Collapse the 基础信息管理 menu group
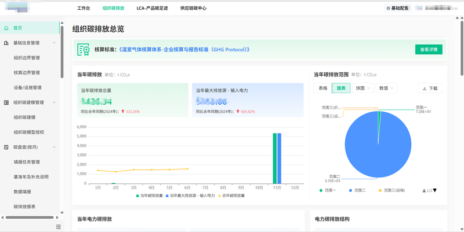 (x=55, y=43)
